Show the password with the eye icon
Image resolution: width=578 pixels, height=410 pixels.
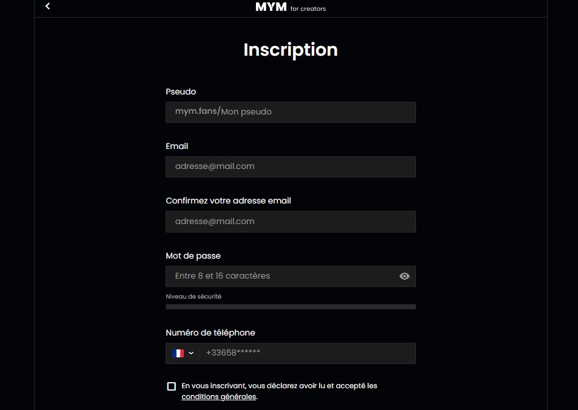pyautogui.click(x=405, y=276)
